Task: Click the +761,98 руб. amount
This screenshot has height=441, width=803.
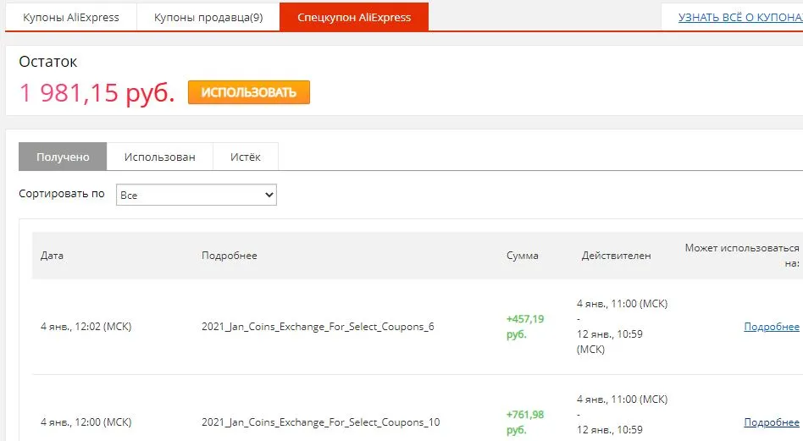Action: click(525, 422)
